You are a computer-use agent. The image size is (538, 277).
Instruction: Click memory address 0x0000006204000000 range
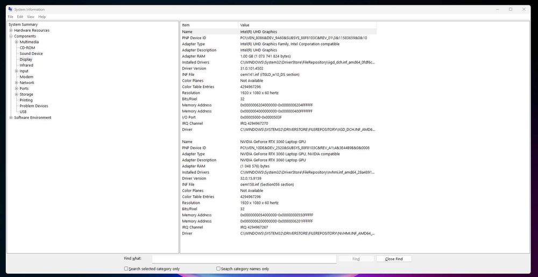(x=276, y=105)
